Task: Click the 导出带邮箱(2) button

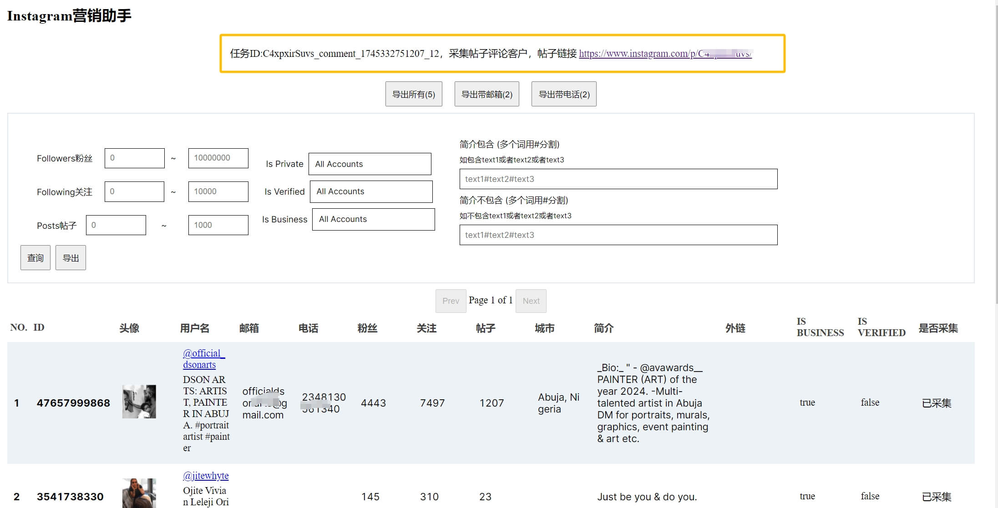Action: [x=487, y=94]
